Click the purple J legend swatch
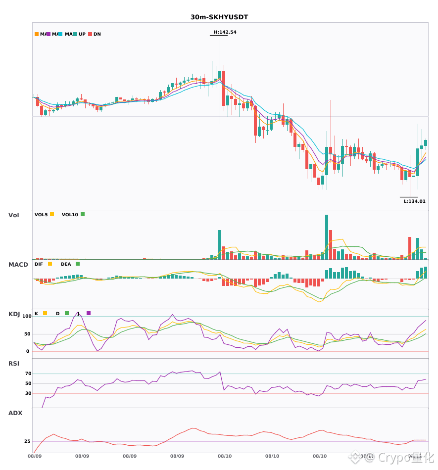This screenshot has width=438, height=470. 89,313
